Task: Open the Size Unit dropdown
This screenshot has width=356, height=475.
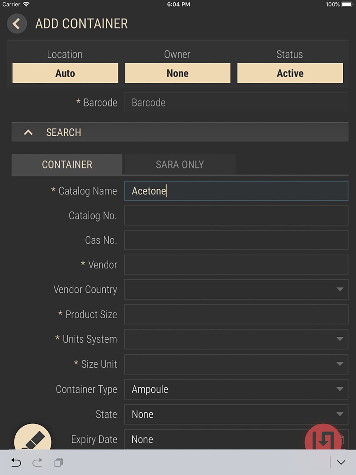Action: (x=236, y=364)
